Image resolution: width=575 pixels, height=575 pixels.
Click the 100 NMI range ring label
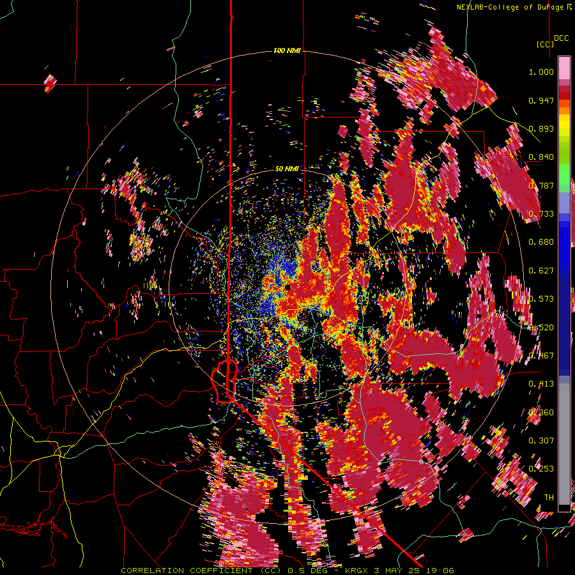[287, 50]
